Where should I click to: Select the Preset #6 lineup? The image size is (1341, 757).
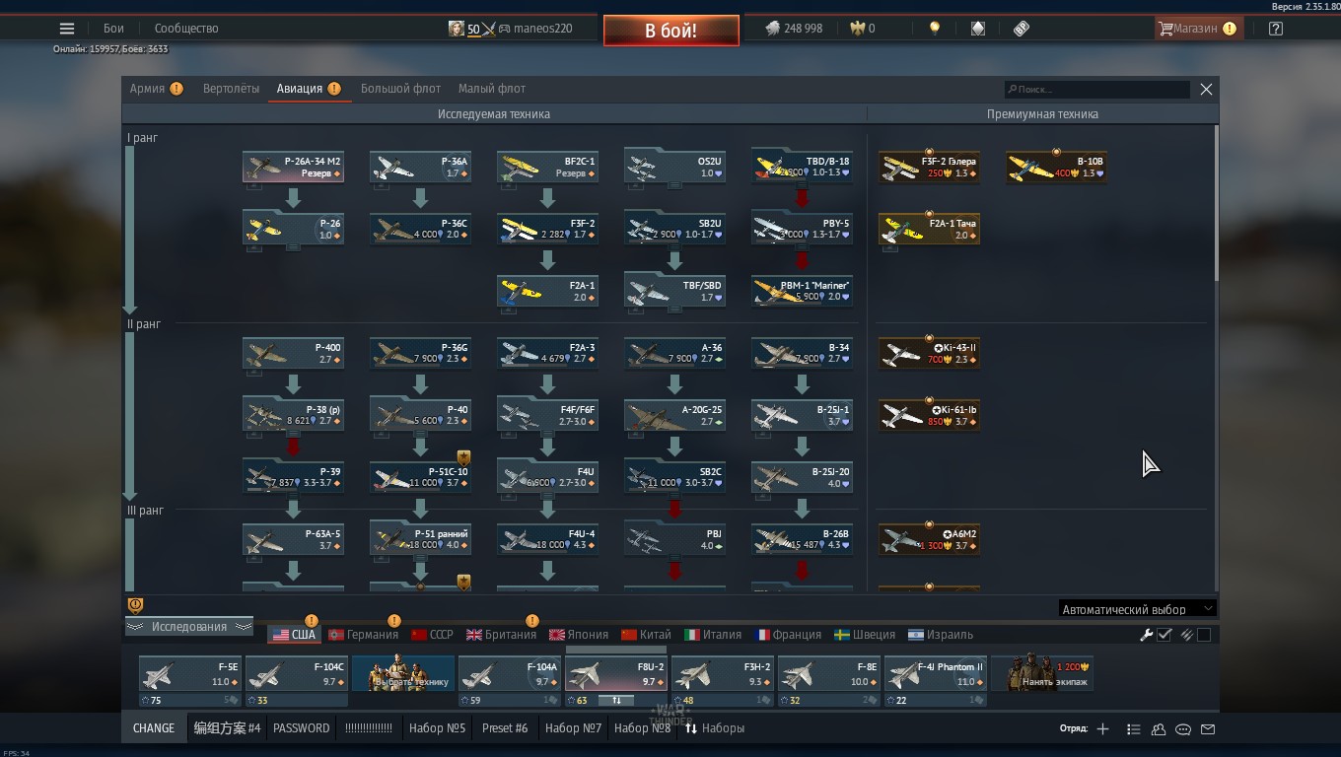point(505,728)
